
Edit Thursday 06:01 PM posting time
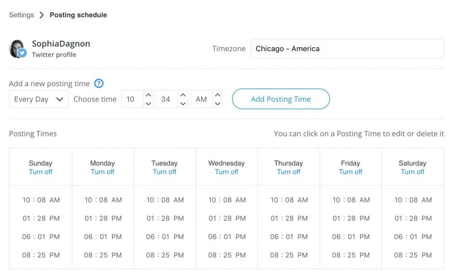[x=289, y=237]
